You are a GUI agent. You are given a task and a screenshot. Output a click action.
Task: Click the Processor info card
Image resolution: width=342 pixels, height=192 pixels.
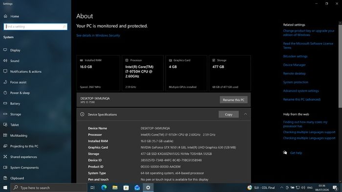[143, 73]
